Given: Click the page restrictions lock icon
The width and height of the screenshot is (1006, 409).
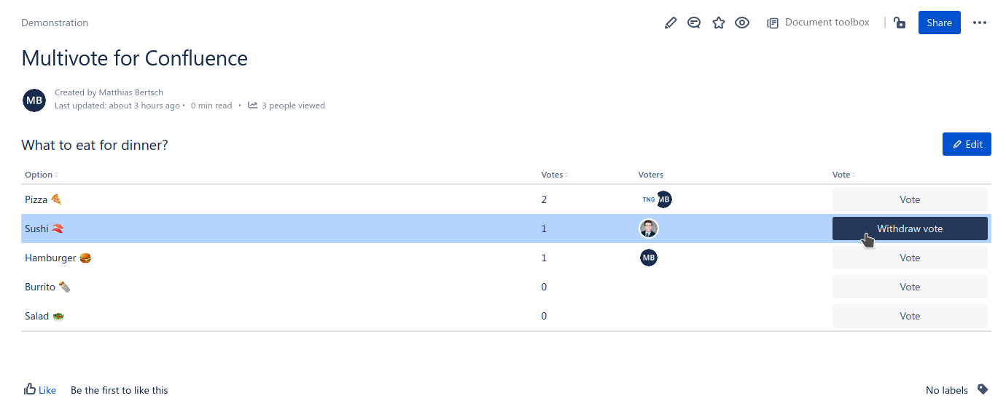Looking at the screenshot, I should click(900, 23).
